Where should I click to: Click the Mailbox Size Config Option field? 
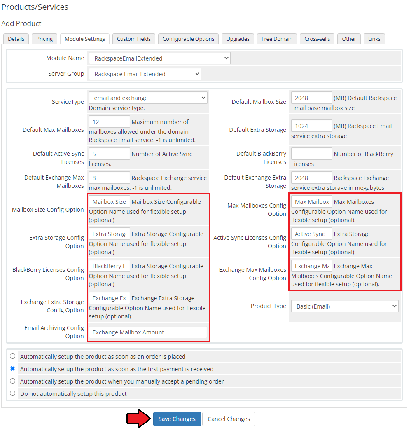coord(109,202)
